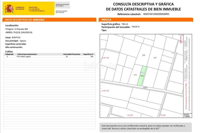
Task: Click the 4.387.300 coordinate label on map
Action: tap(106, 58)
